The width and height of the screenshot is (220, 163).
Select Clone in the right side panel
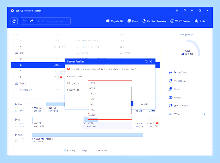tap(174, 89)
